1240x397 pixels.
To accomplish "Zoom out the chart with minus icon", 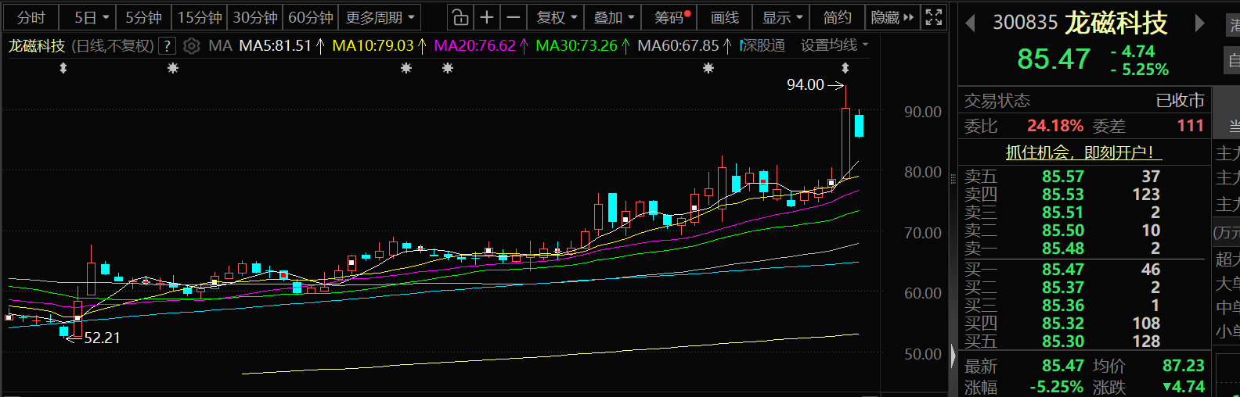I will point(513,17).
